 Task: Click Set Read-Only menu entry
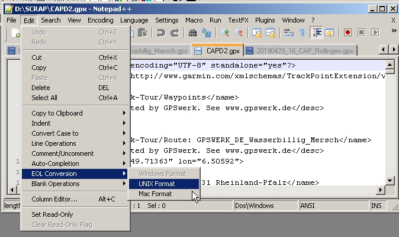coord(53,214)
